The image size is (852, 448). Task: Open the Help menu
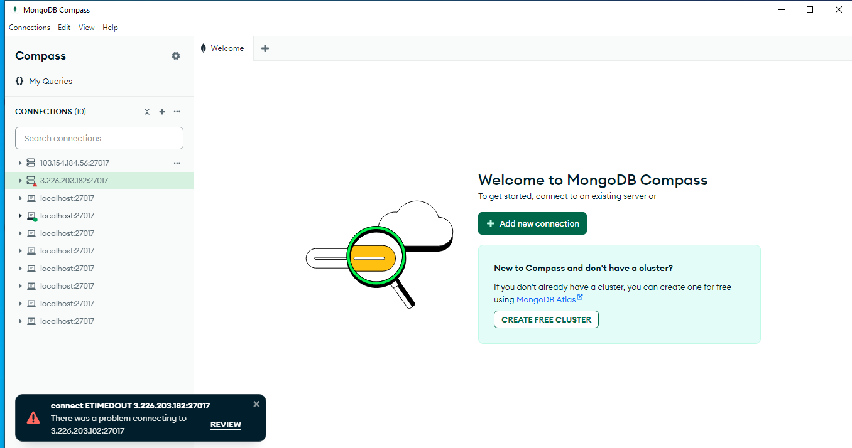coord(110,28)
